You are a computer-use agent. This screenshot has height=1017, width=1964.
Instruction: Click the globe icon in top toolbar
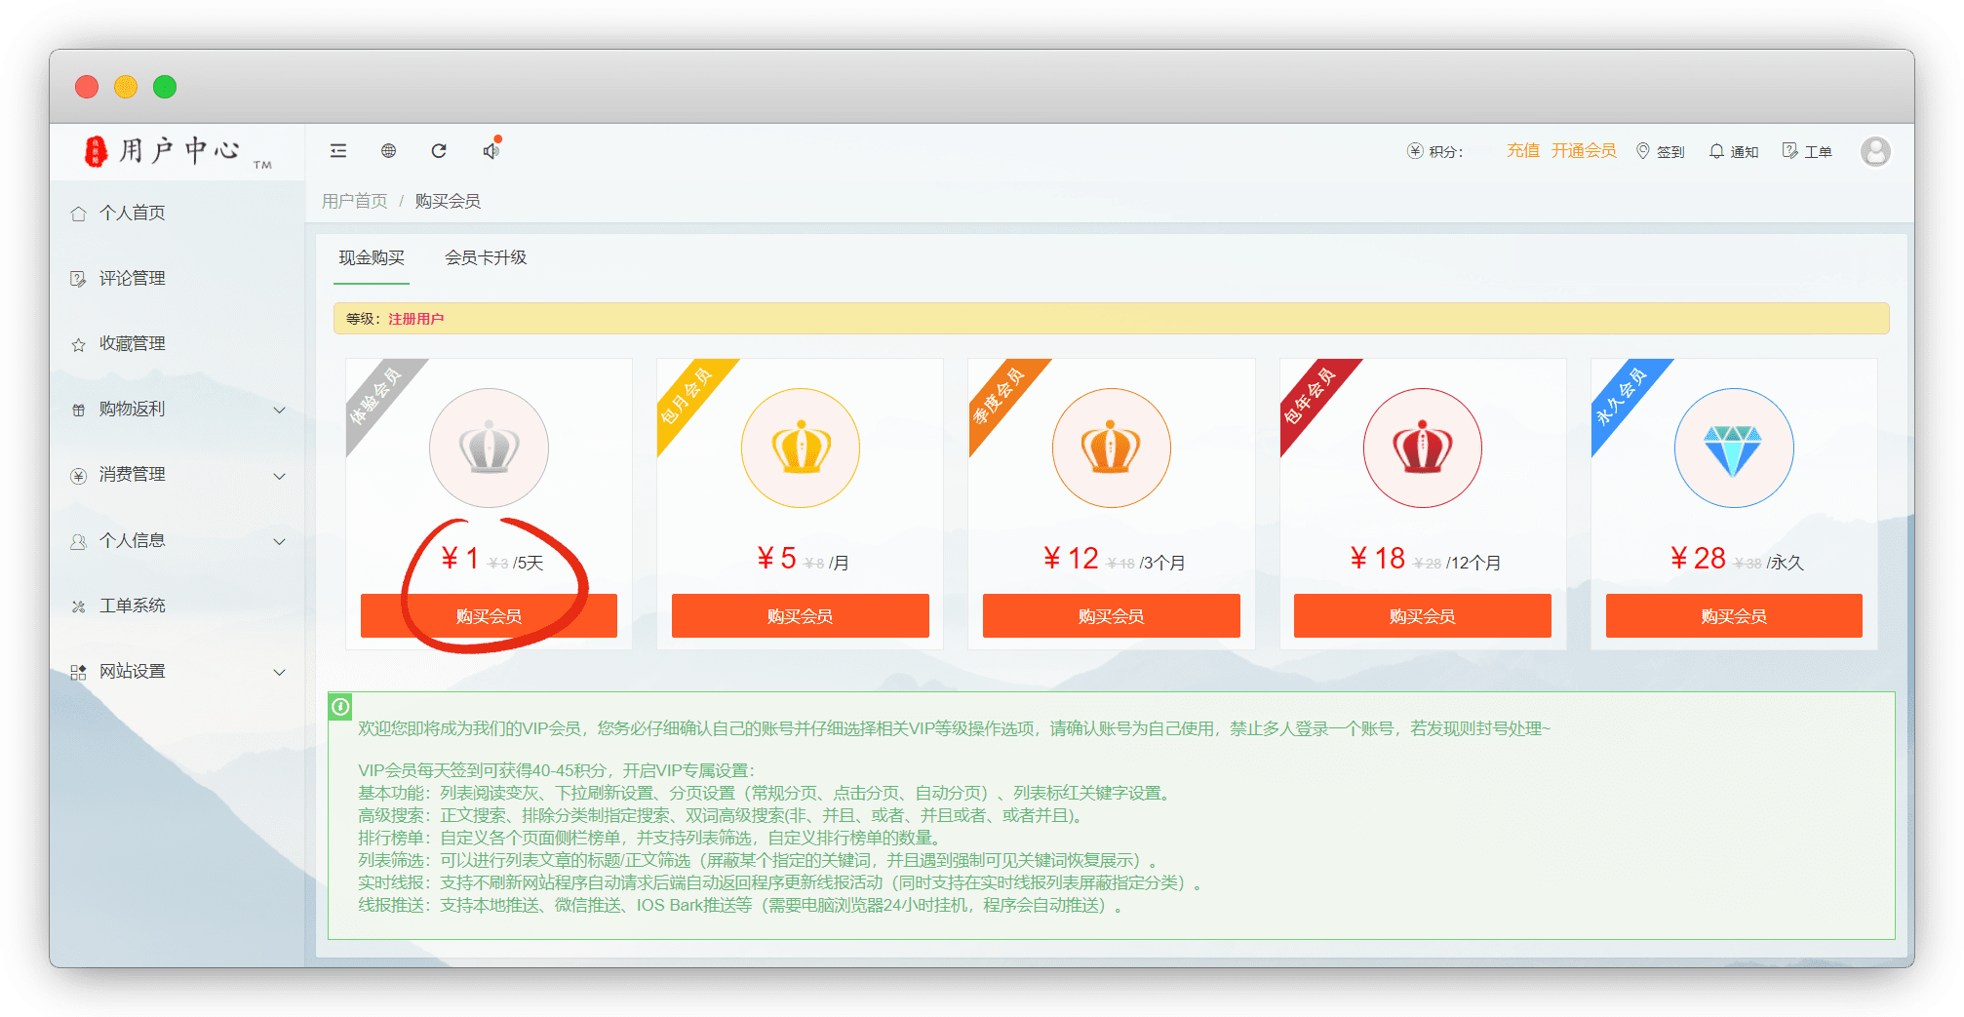[388, 151]
